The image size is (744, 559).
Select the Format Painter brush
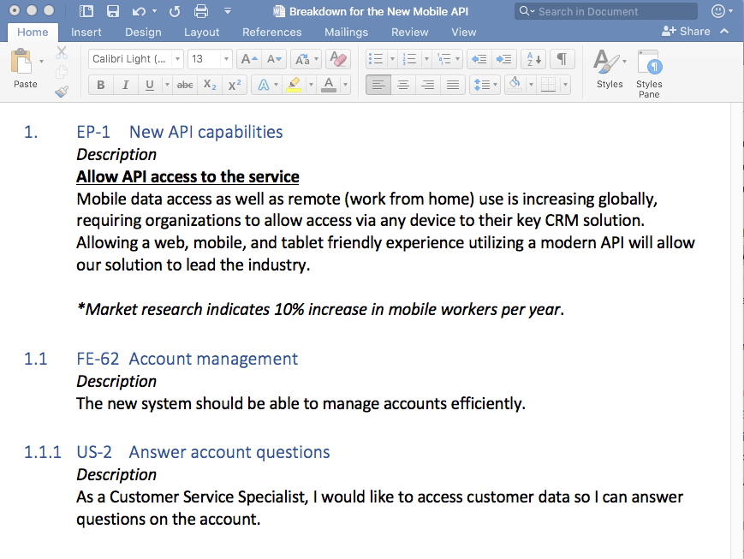point(61,91)
